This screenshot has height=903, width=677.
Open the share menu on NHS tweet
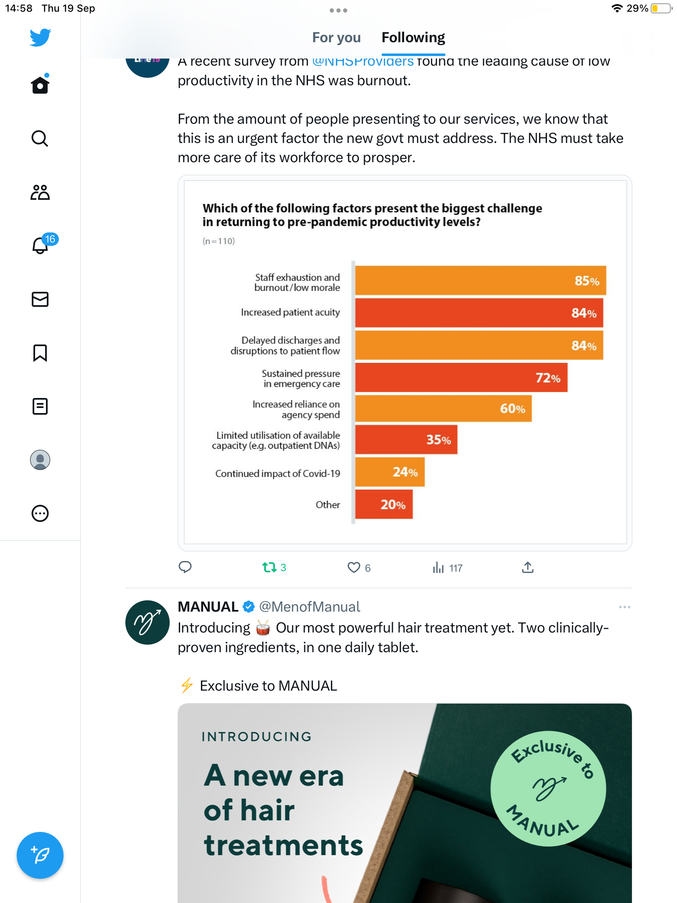528,567
